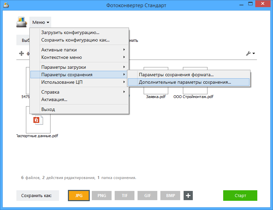This screenshot has height=210, width=273.
Task: Select GIF output format
Action: coord(147,196)
